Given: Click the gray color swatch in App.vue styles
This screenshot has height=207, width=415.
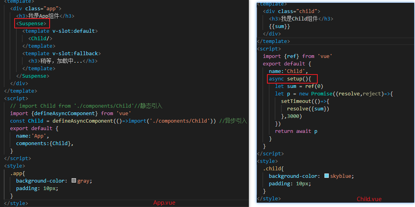Looking at the screenshot, I should click(x=74, y=181).
